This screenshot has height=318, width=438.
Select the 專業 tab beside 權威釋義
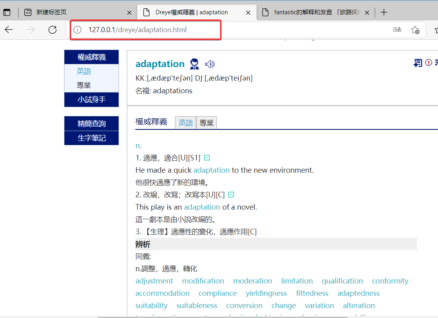pyautogui.click(x=206, y=123)
